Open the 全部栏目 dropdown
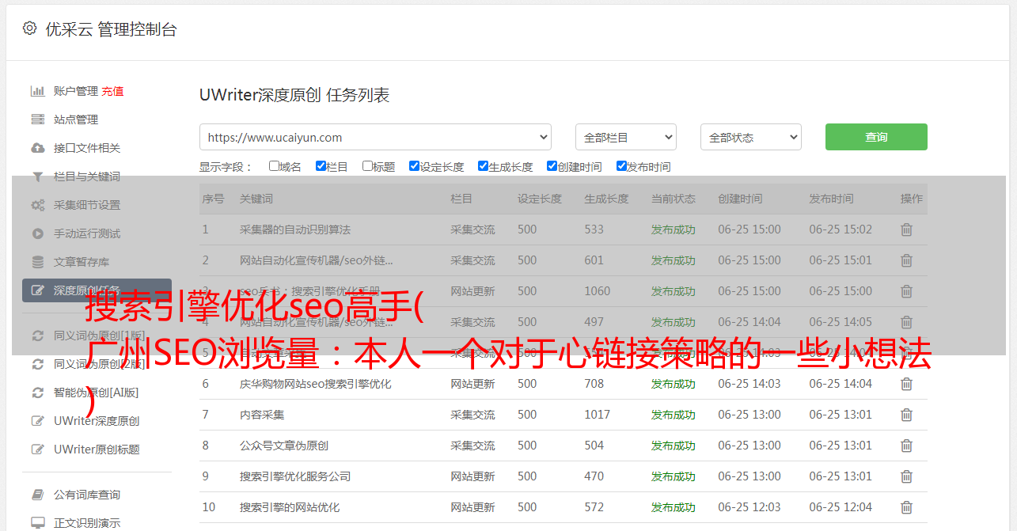The width and height of the screenshot is (1017, 531). 626,137
